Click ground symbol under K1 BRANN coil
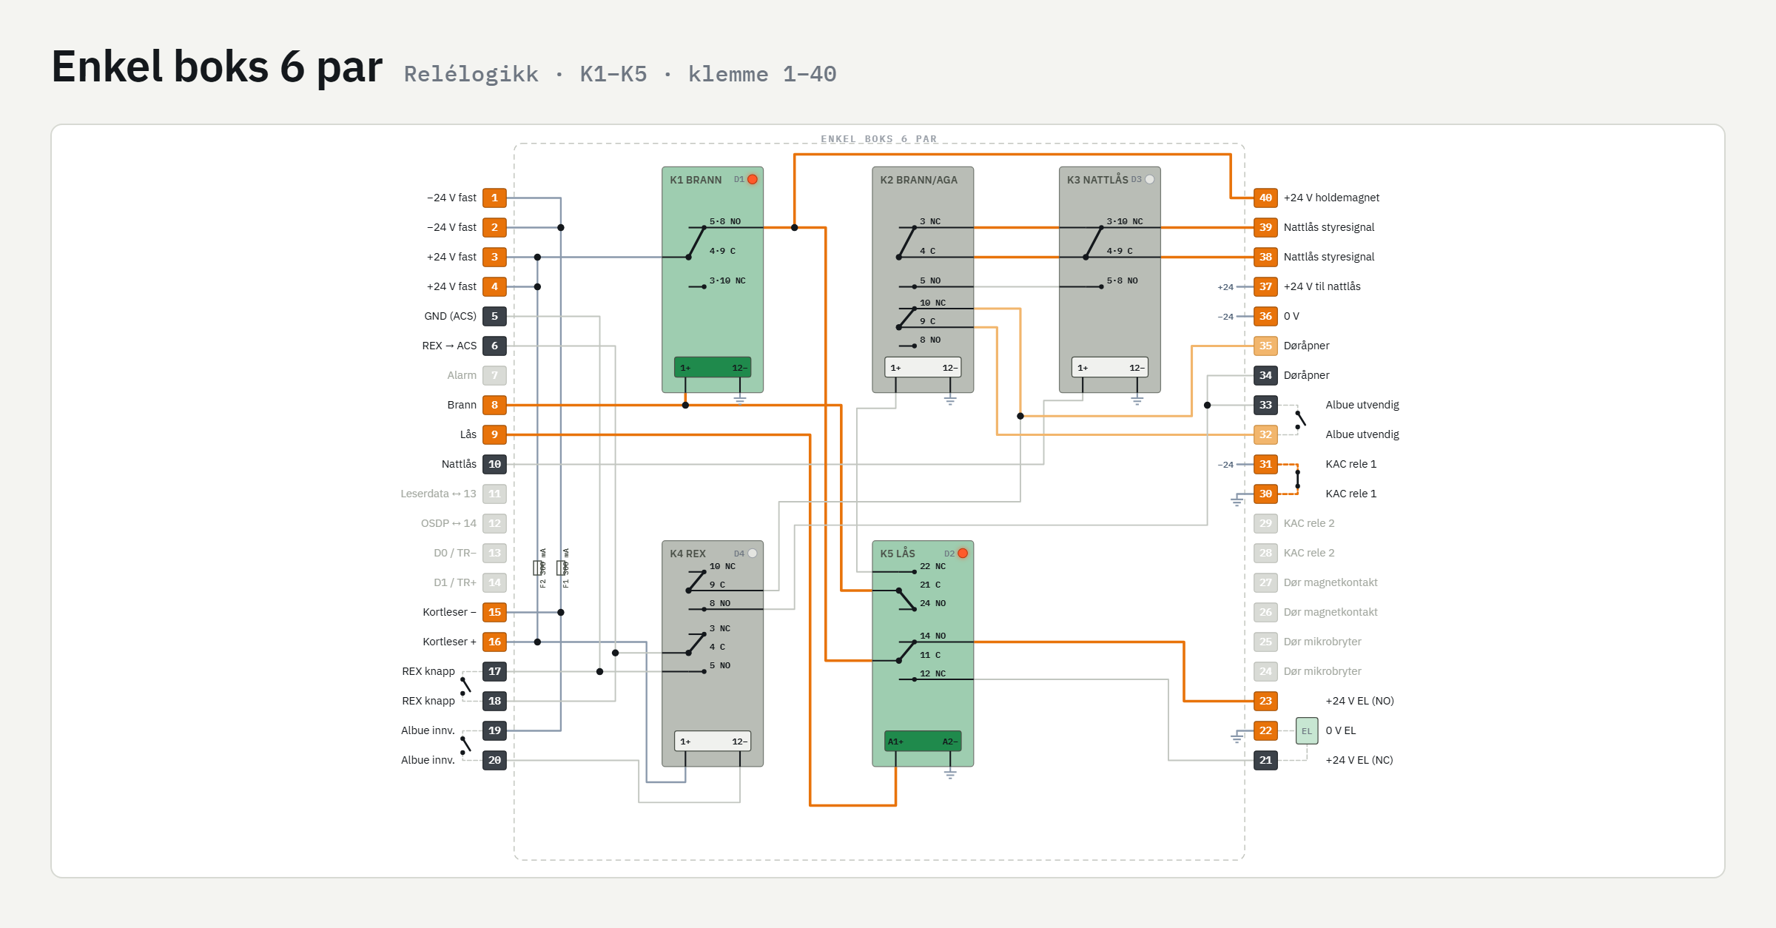1776x928 pixels. click(x=740, y=400)
